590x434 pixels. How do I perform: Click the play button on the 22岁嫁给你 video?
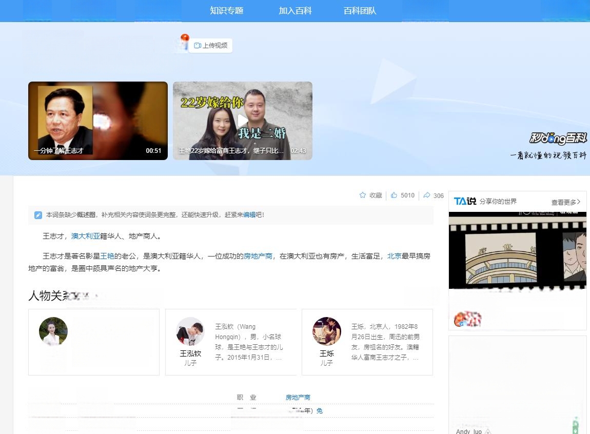(x=242, y=121)
